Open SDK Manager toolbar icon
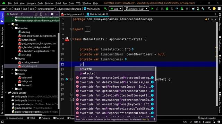Viewport: 222px width, 124px height. click(203, 9)
